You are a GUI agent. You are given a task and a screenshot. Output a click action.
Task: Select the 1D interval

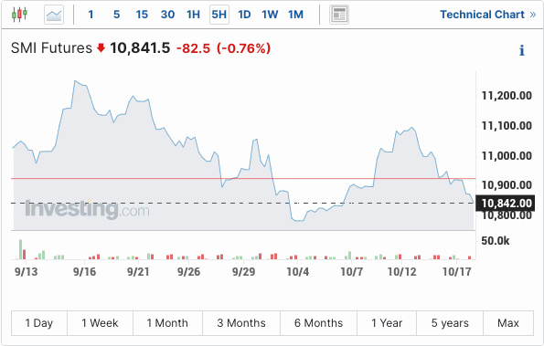click(244, 15)
